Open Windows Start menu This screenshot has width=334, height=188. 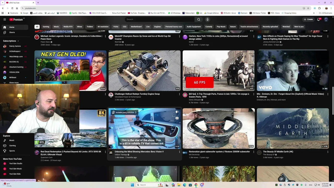pos(132,185)
